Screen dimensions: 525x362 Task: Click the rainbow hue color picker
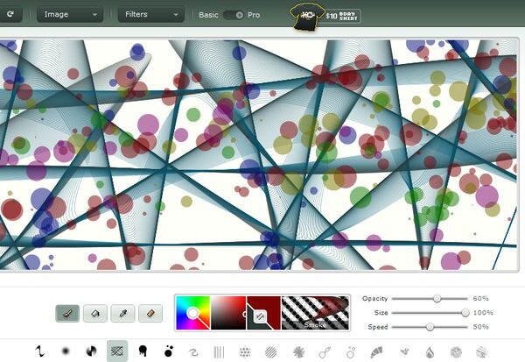click(x=192, y=313)
